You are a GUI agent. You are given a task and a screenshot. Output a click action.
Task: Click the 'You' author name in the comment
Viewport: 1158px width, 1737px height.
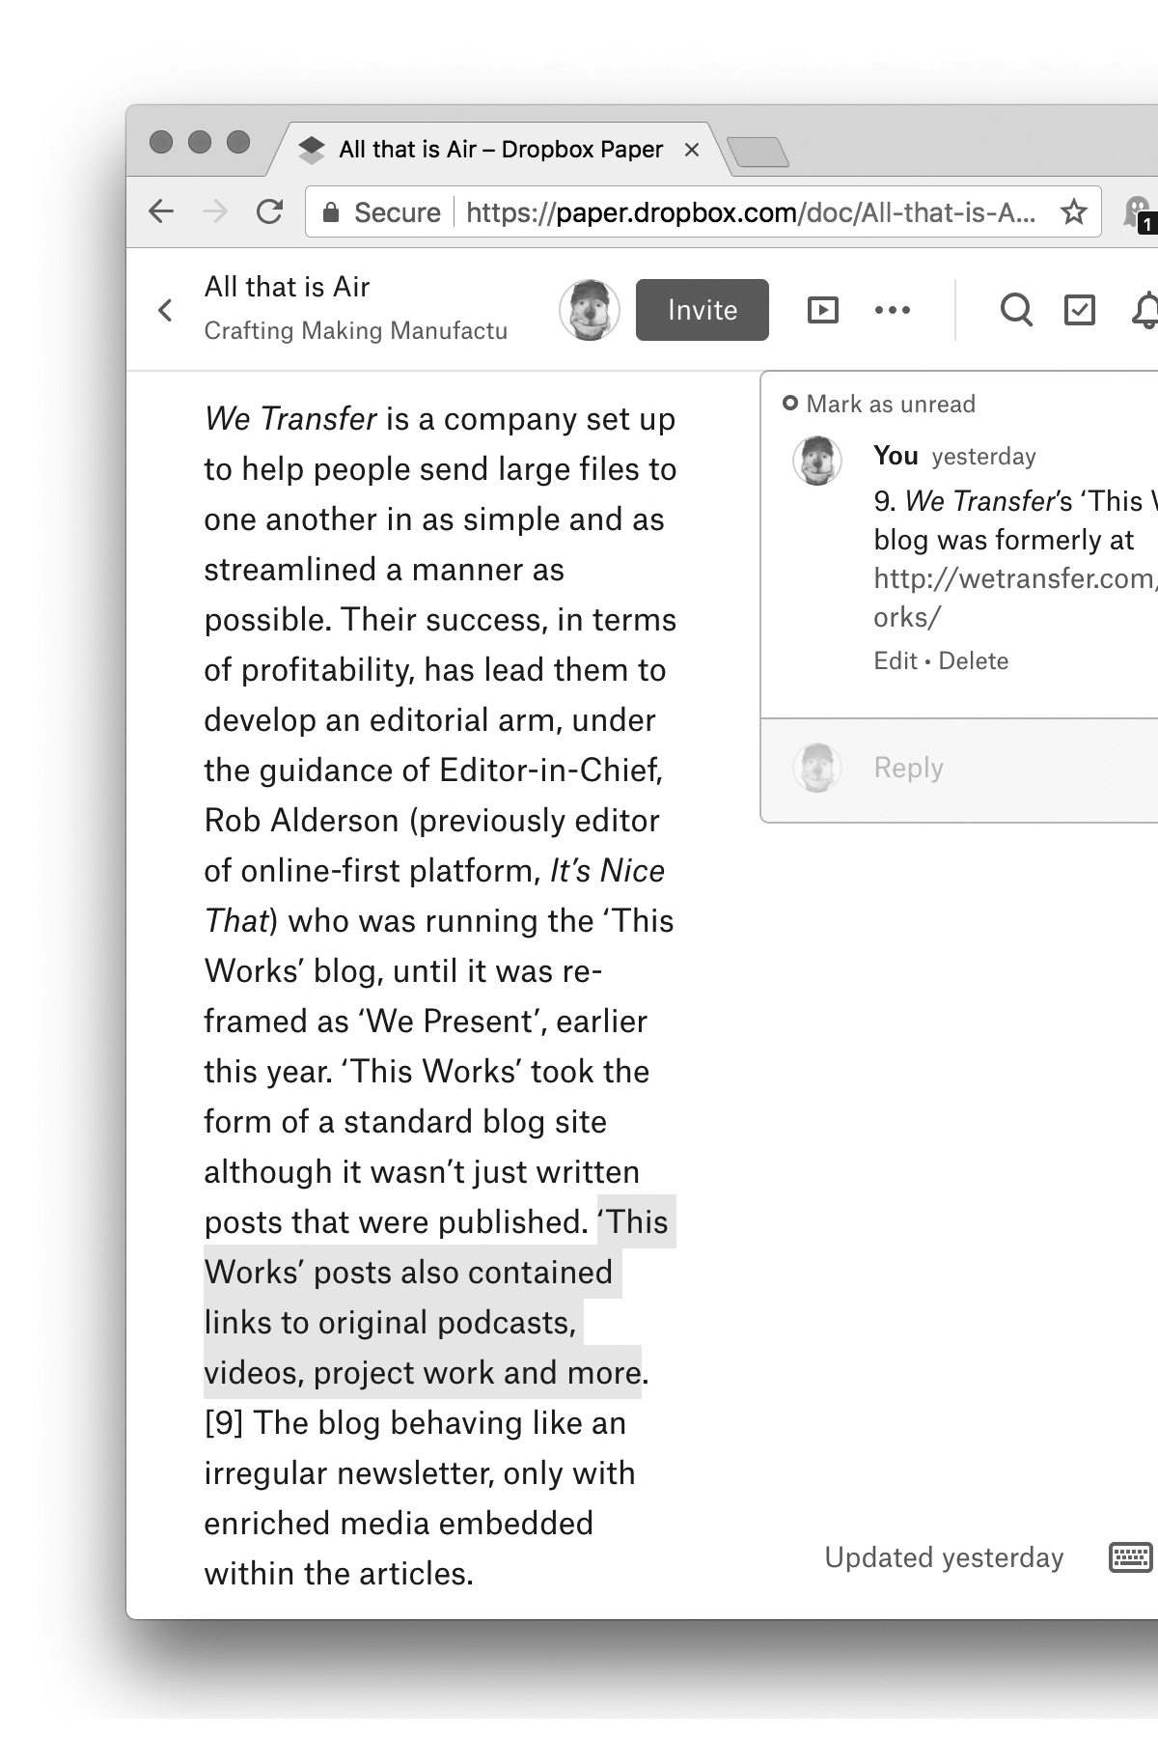coord(896,456)
